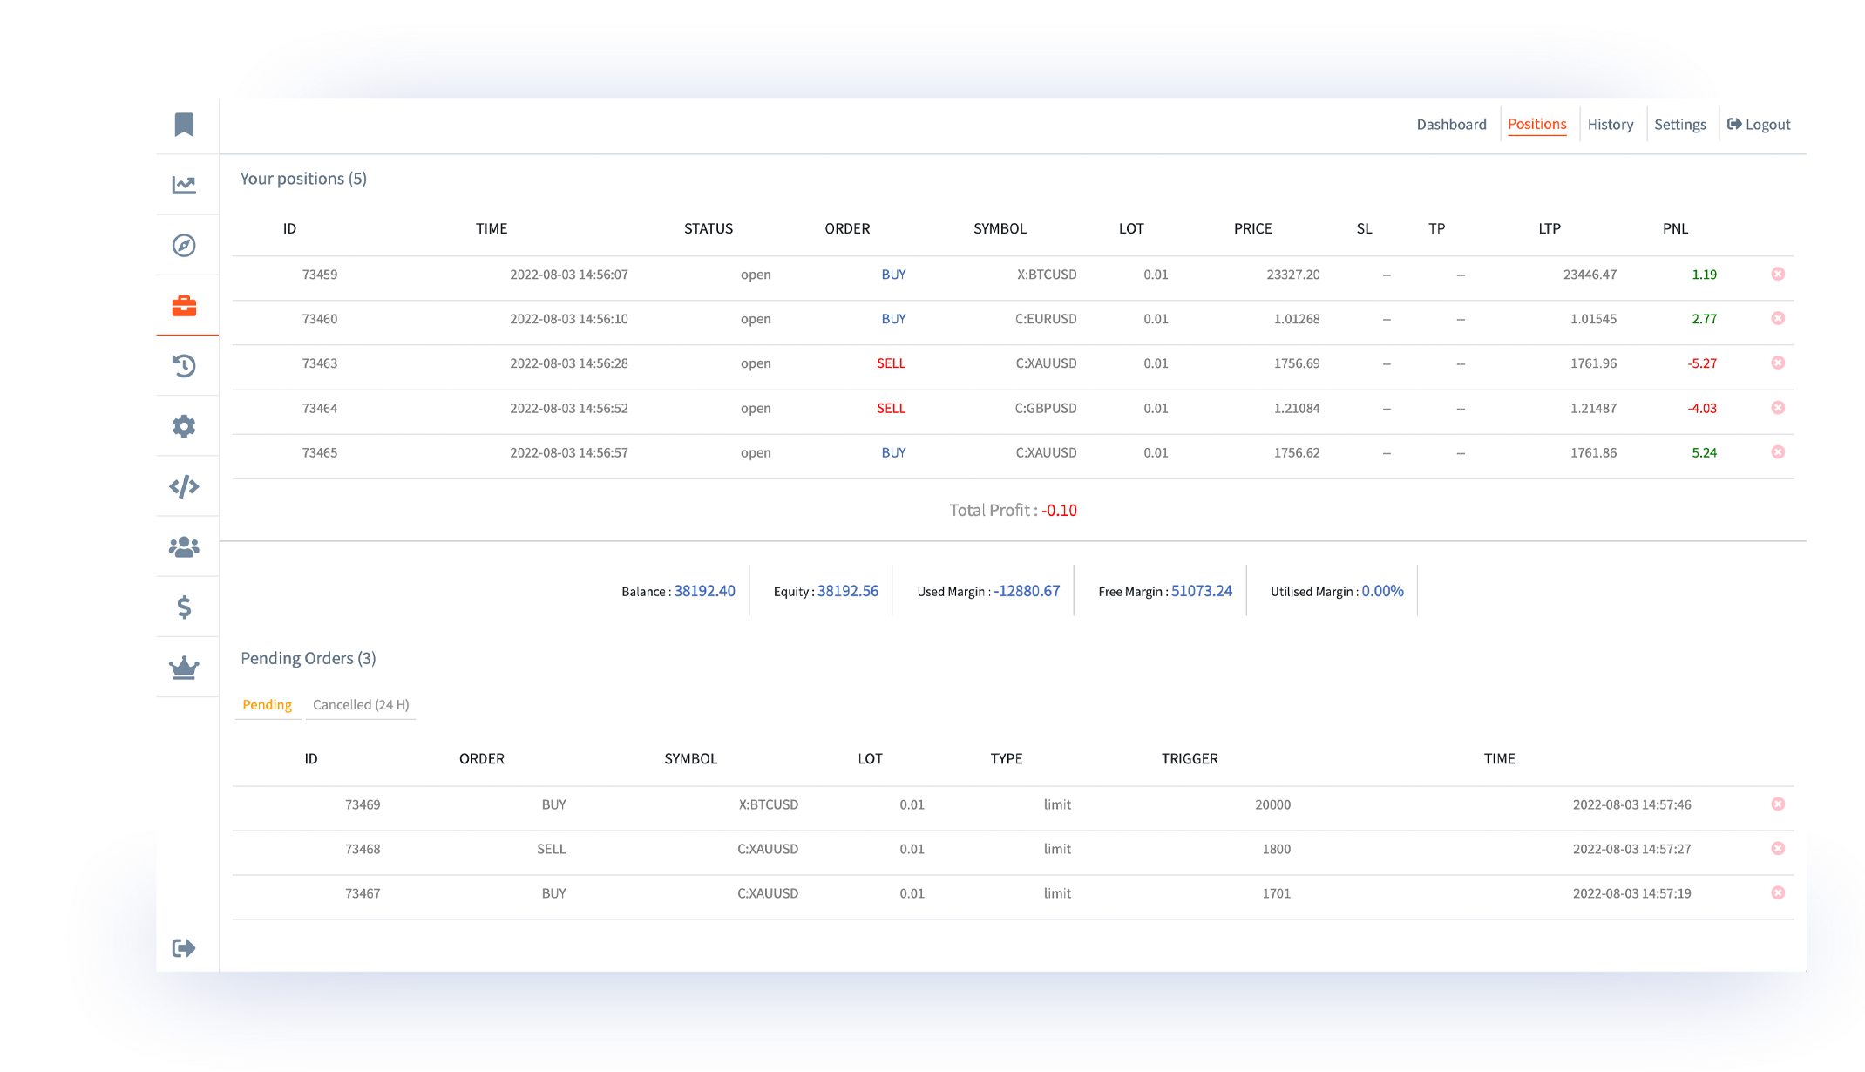Click the compass explore sidebar icon
The image size is (1865, 1072).
click(x=184, y=245)
